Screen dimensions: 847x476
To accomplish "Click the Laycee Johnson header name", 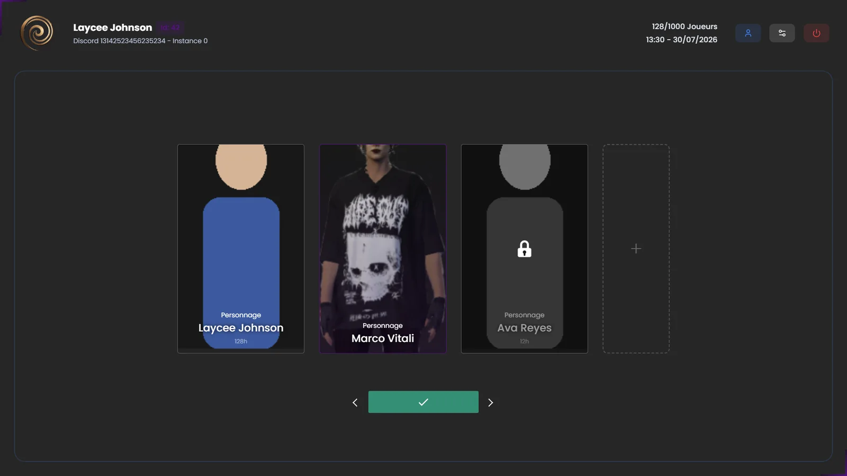I will pyautogui.click(x=112, y=28).
